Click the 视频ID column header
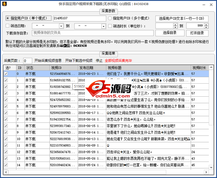The width and height of the screenshot is (217, 178). point(64,68)
